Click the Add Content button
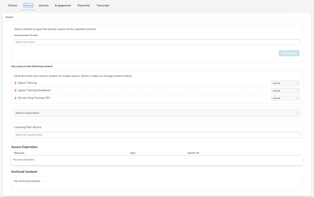Viewport: 314px width, 197px height. pos(289,53)
